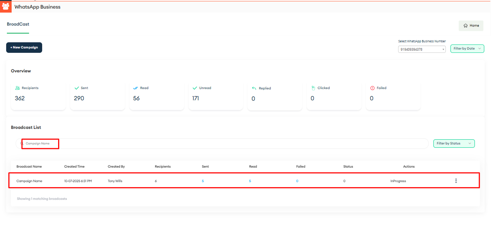Screen dimensions: 491x227
Task: Click the Unread card value 171
Action: point(196,98)
